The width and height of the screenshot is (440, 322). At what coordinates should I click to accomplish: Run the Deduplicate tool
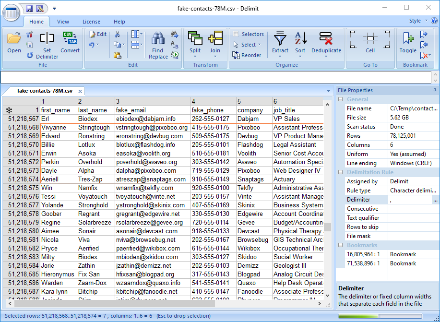tap(326, 43)
